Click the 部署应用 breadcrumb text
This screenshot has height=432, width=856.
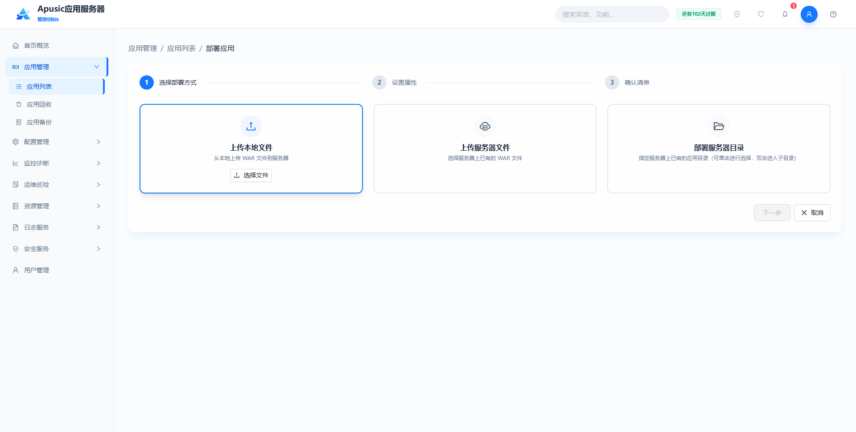click(220, 48)
